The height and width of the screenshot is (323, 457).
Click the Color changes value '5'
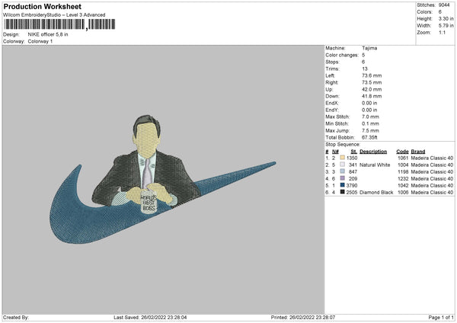tap(363, 55)
